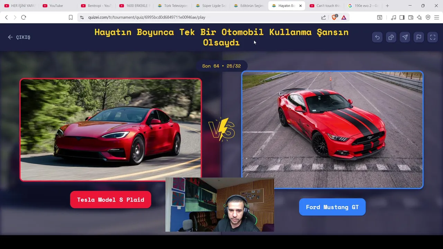Viewport: 443px width, 249px height.
Task: Click the paper plane share icon
Action: pos(405,37)
